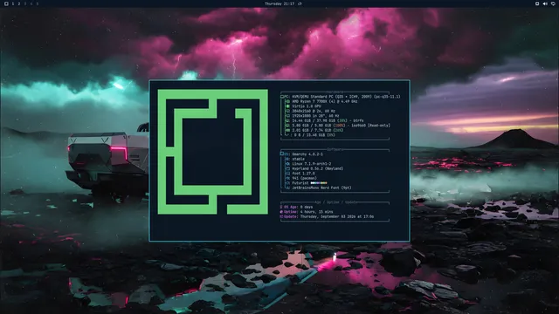
Task: Switch to workspace 2
Action: point(19,3)
